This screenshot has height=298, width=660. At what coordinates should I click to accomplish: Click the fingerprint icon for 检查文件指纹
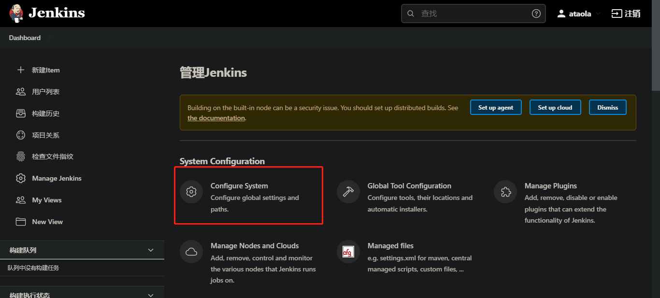coord(20,156)
